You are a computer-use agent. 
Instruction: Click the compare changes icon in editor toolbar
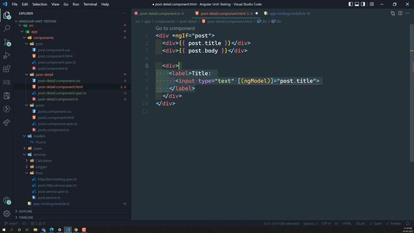(393, 13)
